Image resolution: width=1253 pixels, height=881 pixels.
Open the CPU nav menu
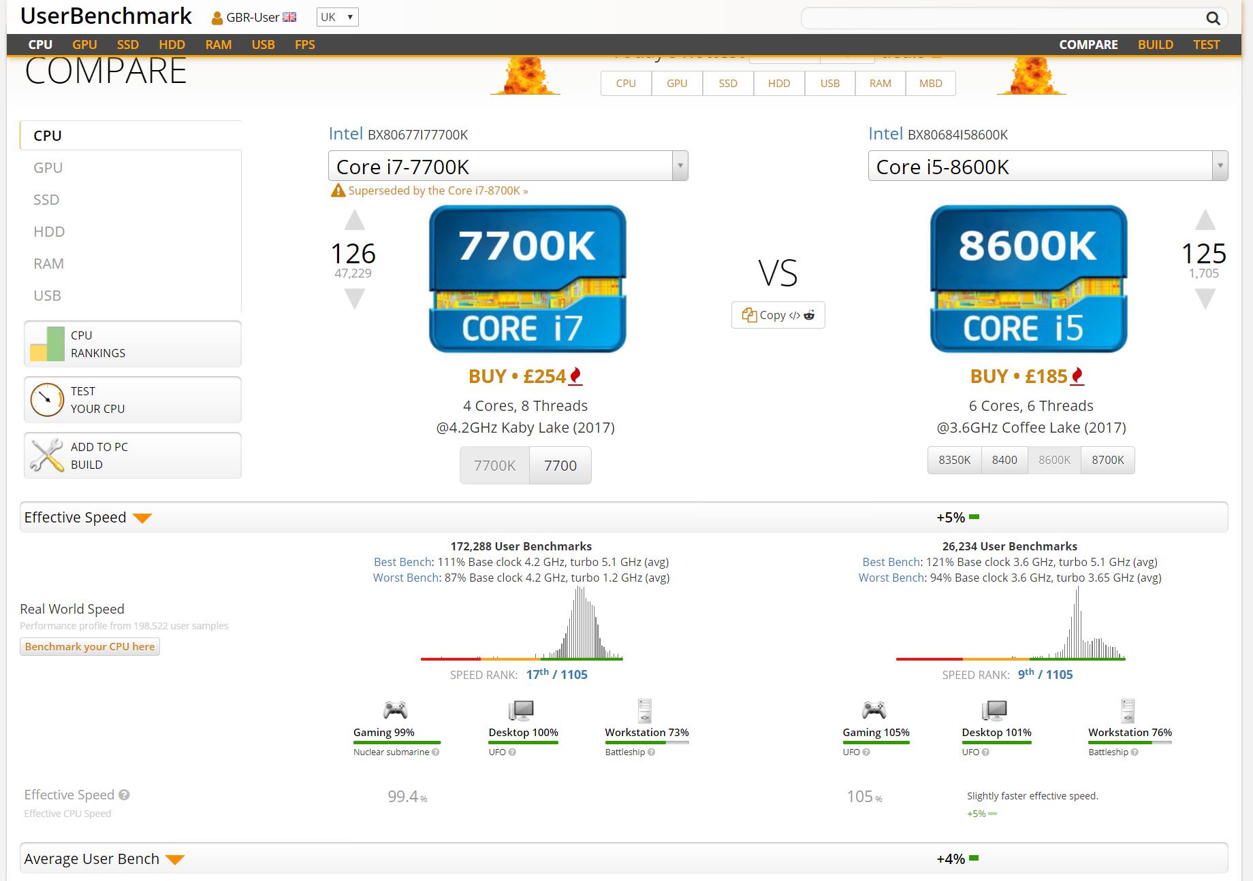coord(40,45)
